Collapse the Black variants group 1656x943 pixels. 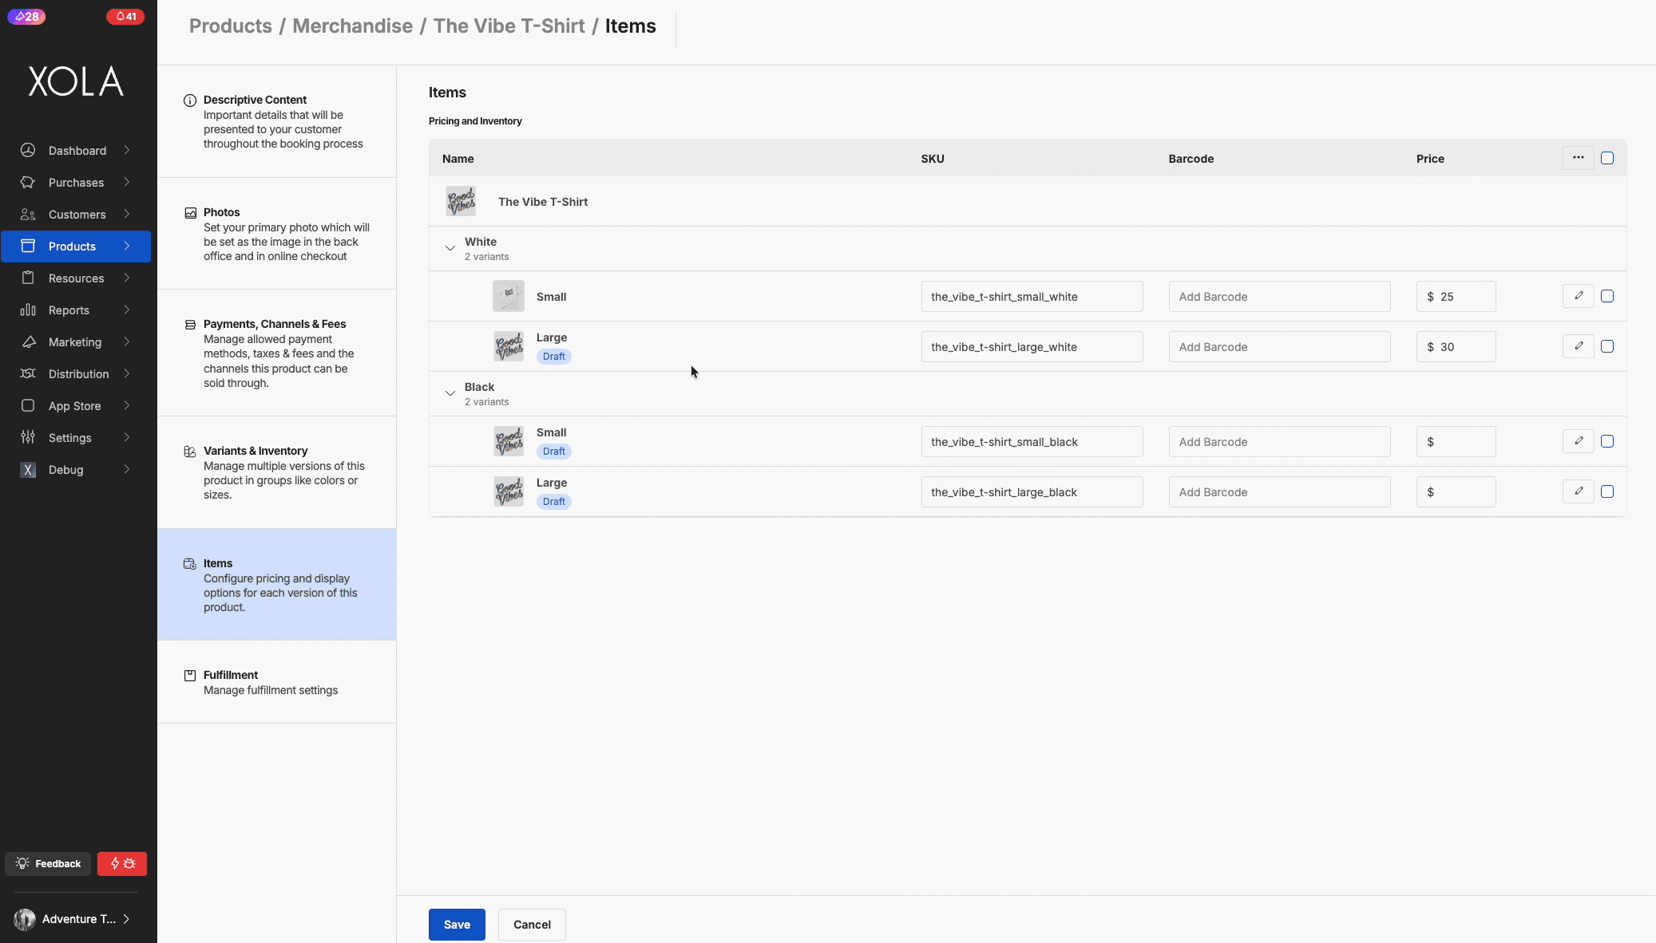point(450,393)
